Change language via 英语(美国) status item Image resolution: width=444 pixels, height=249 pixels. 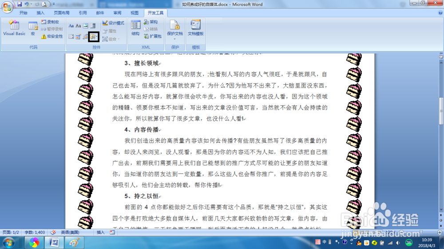[70, 232]
